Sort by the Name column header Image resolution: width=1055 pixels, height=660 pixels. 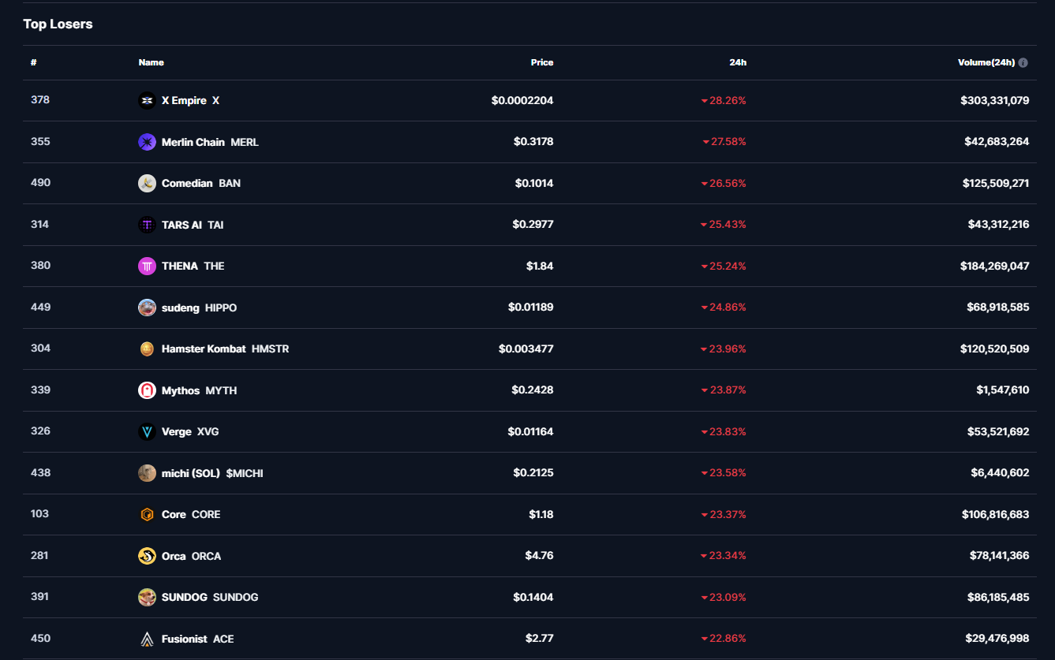[152, 62]
